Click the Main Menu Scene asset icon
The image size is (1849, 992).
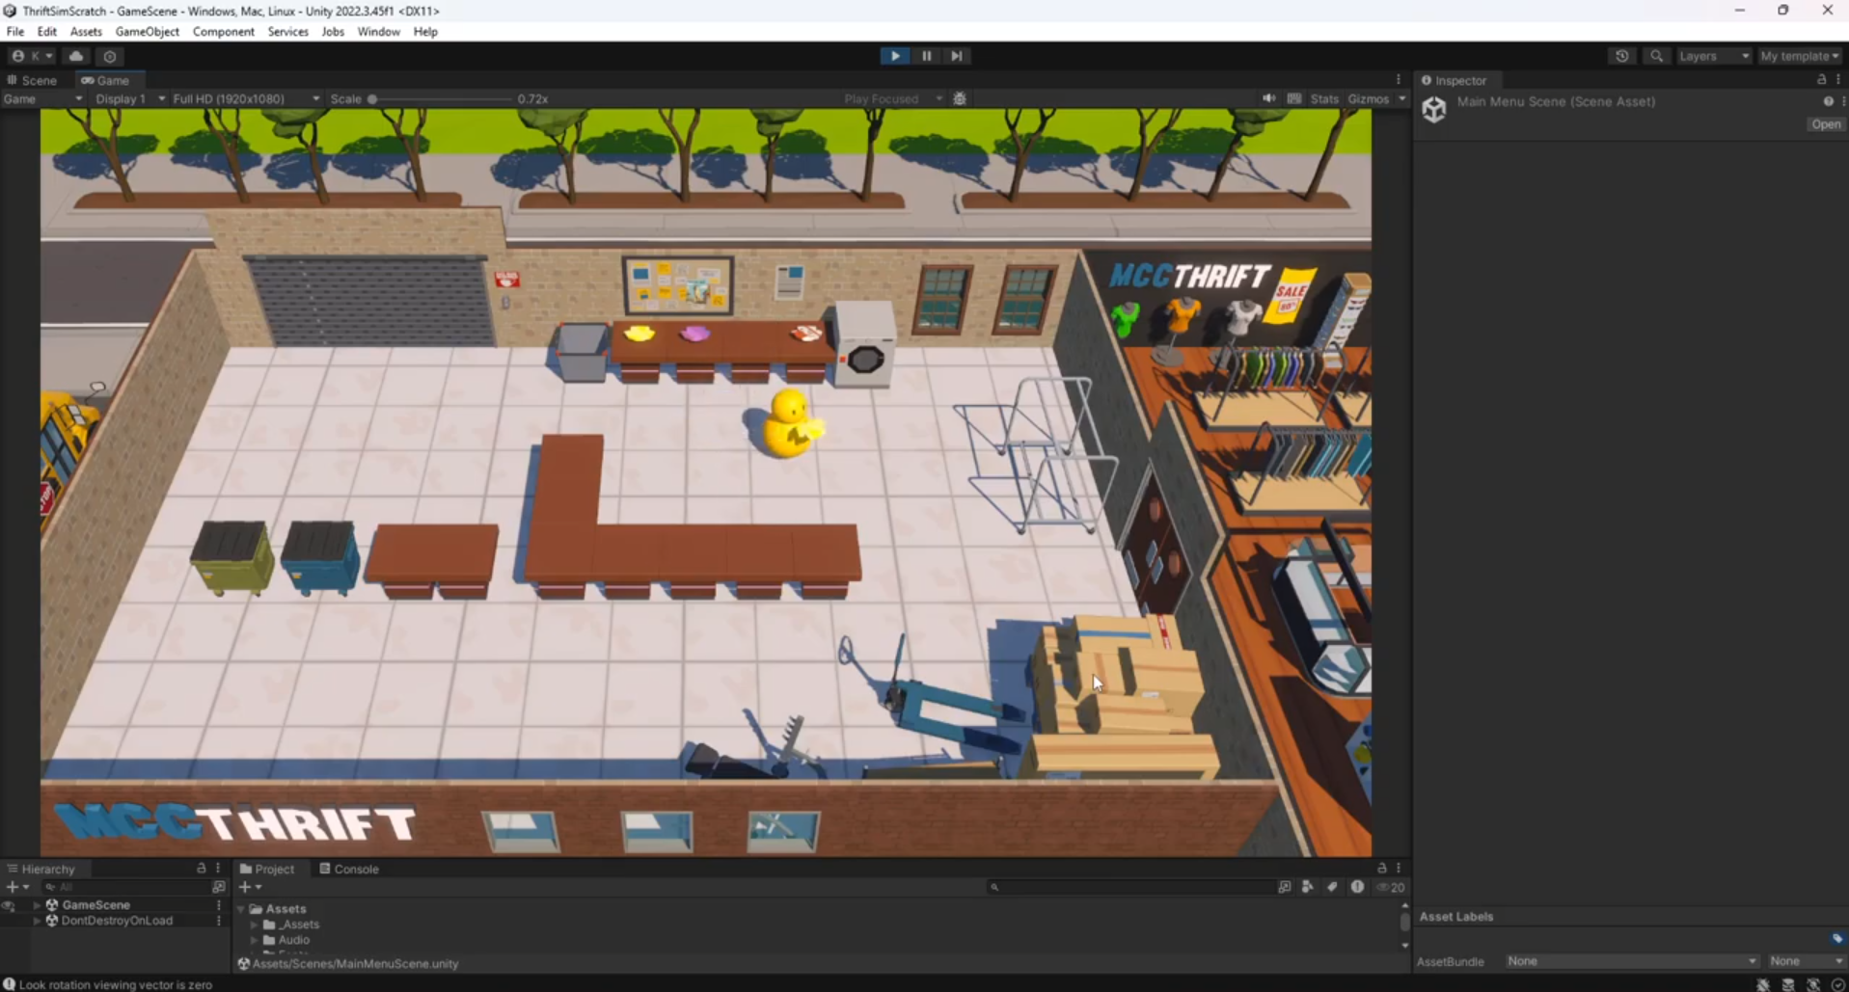click(x=1434, y=109)
